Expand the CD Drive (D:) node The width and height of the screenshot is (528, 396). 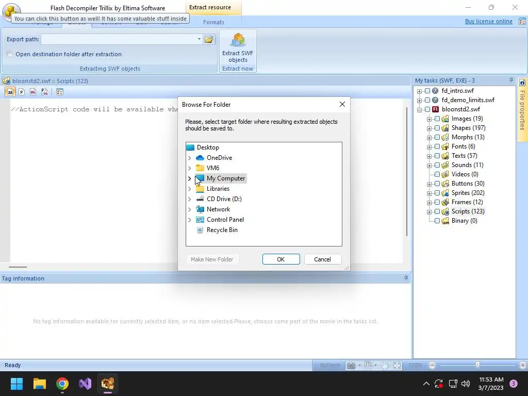(190, 199)
